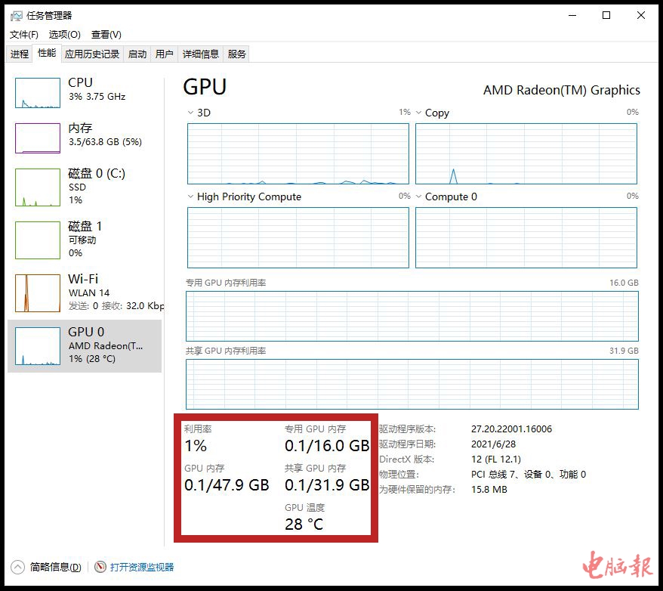Viewport: 663px width, 591px height.
Task: Click the Task Manager app icon in title bar
Action: (x=16, y=15)
